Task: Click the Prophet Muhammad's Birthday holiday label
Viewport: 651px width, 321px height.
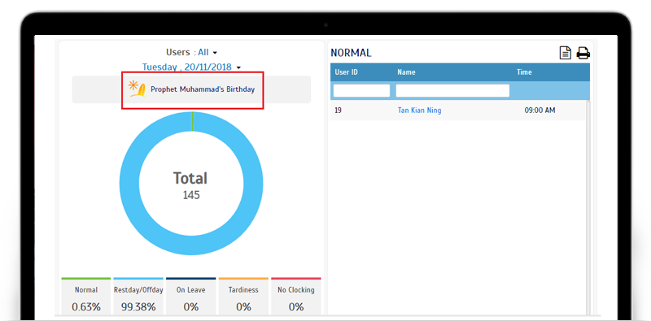Action: [x=203, y=89]
